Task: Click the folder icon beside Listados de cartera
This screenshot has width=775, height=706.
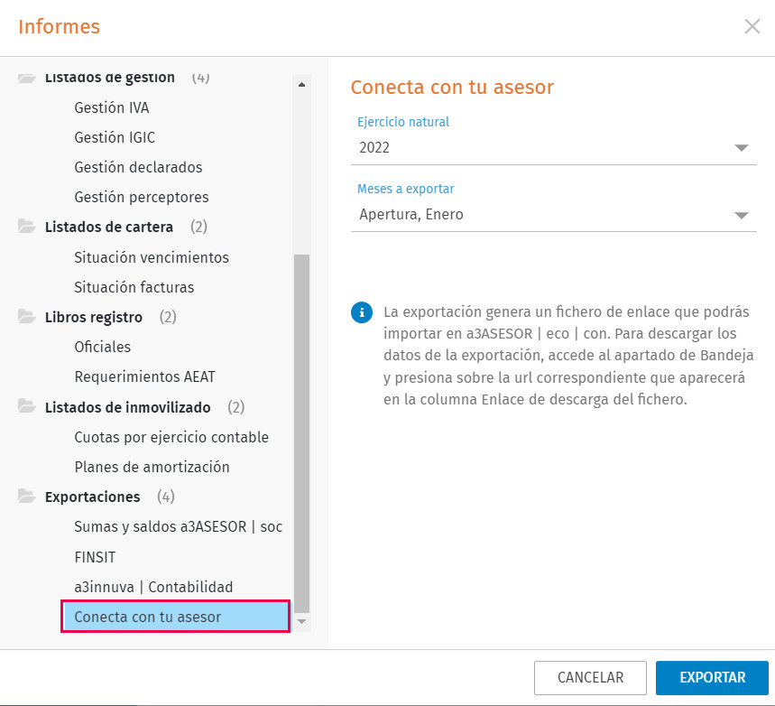Action: 27,227
